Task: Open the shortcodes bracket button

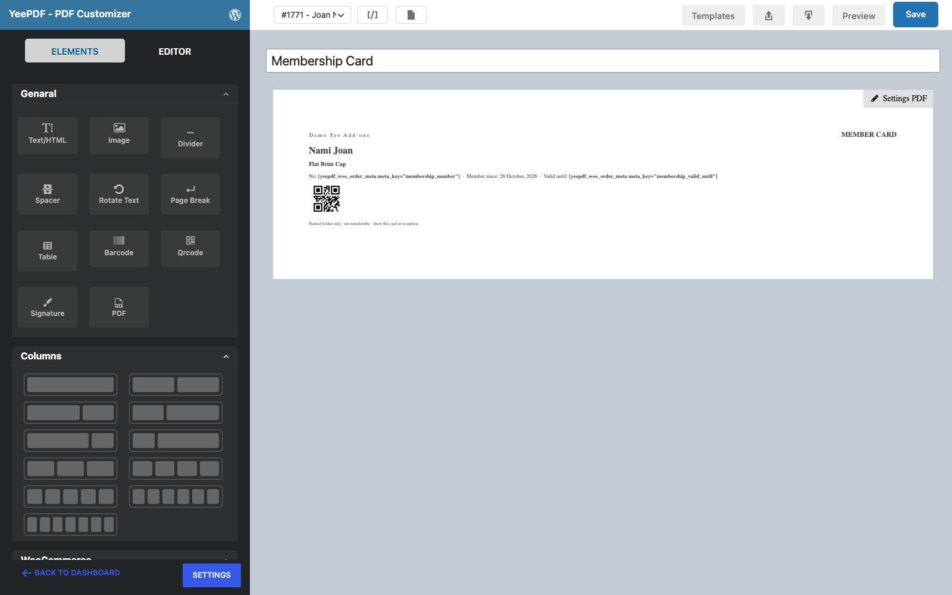Action: [x=372, y=15]
